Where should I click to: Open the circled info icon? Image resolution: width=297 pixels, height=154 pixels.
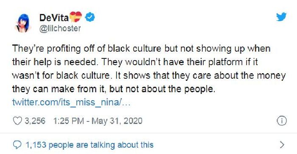pyautogui.click(x=282, y=121)
